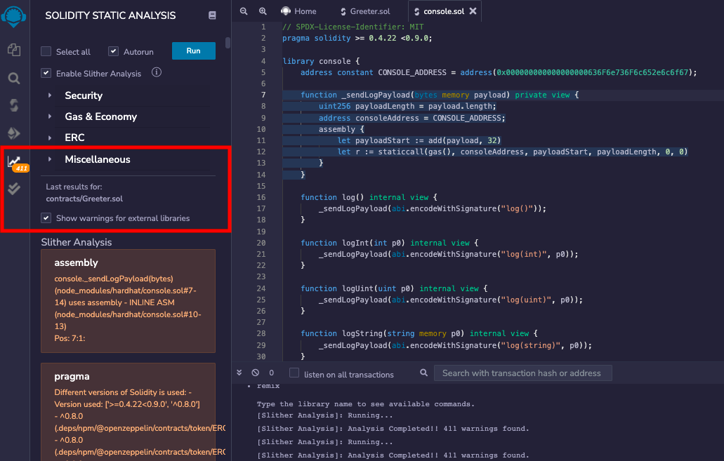Switch to the Home tab
Viewport: 724px width, 461px height.
pyautogui.click(x=298, y=11)
